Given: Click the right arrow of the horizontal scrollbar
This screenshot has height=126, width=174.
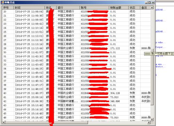Looking at the screenshot, I should point(149,122).
